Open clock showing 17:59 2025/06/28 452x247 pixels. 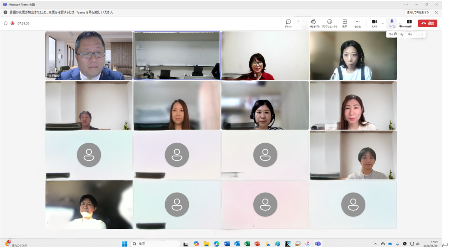[x=430, y=244]
